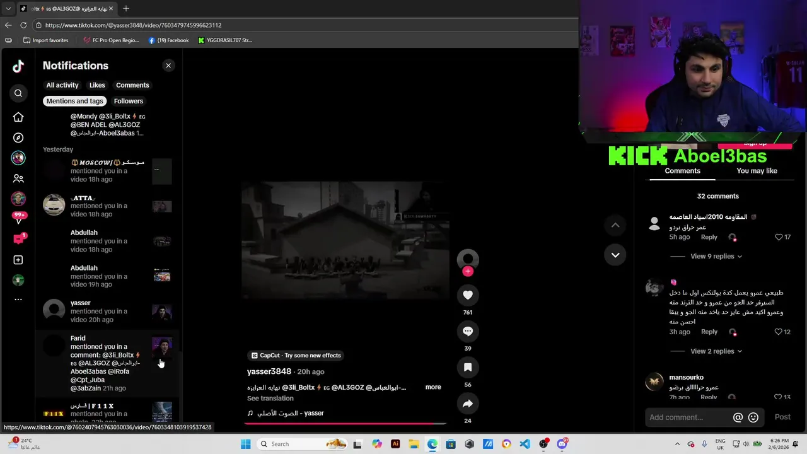807x454 pixels.
Task: Save the video with the bookmark icon
Action: (x=468, y=367)
